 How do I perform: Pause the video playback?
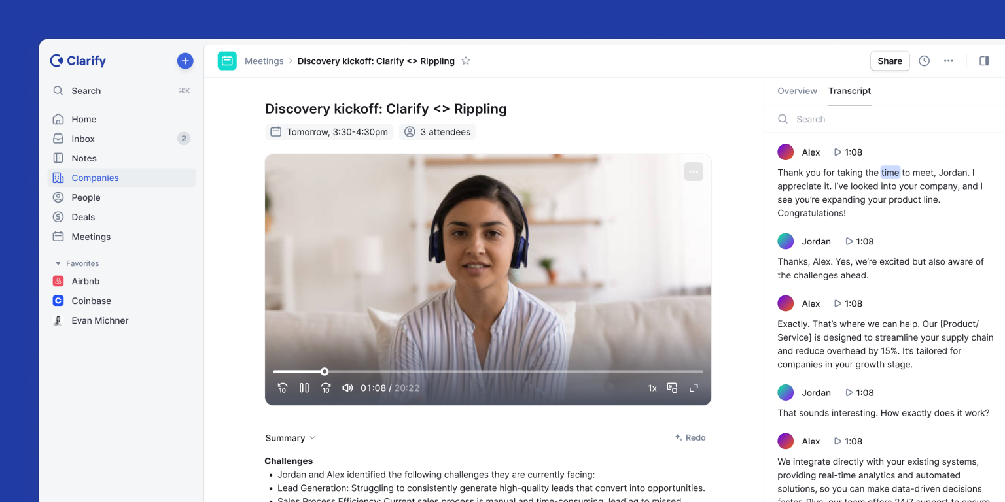click(x=304, y=388)
